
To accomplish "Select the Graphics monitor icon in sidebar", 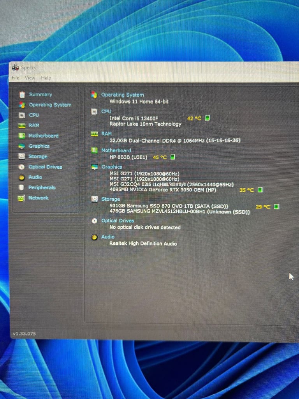I will tap(22, 146).
